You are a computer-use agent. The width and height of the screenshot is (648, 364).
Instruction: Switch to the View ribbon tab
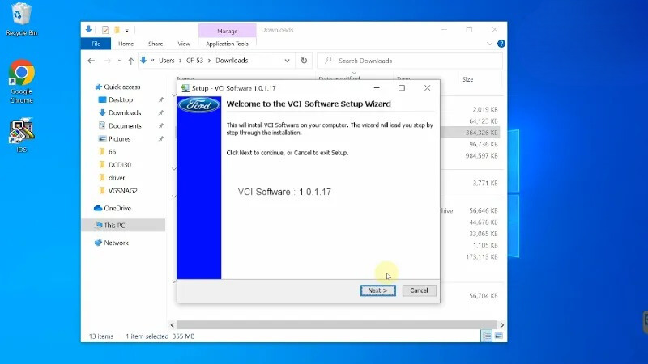pyautogui.click(x=184, y=44)
